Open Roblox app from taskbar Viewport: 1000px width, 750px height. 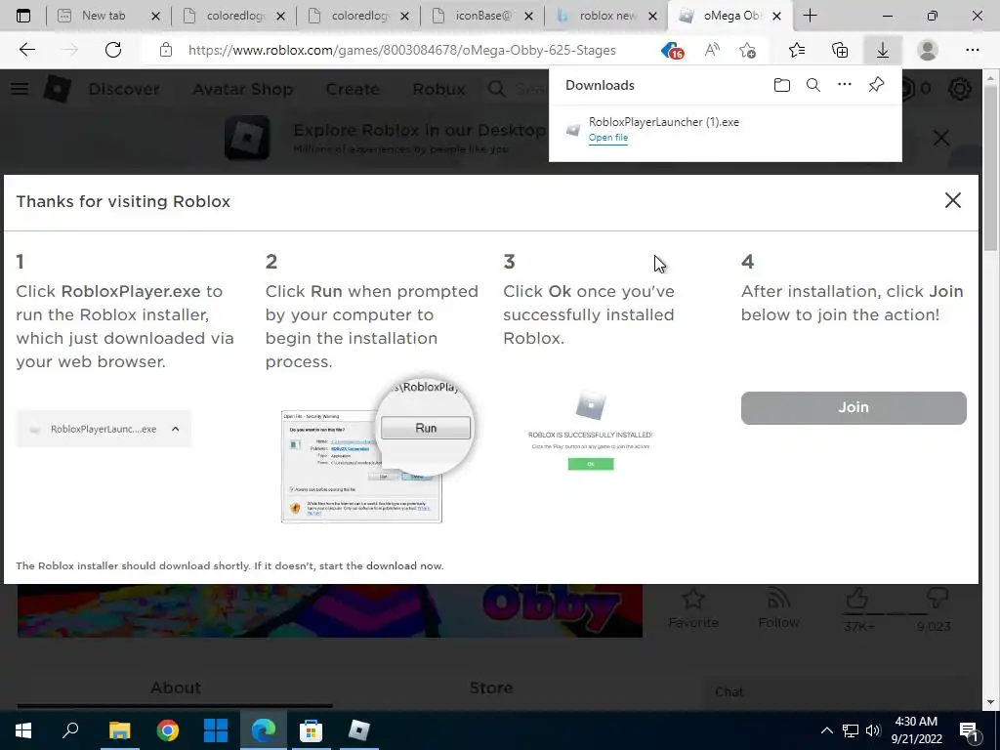(x=359, y=730)
